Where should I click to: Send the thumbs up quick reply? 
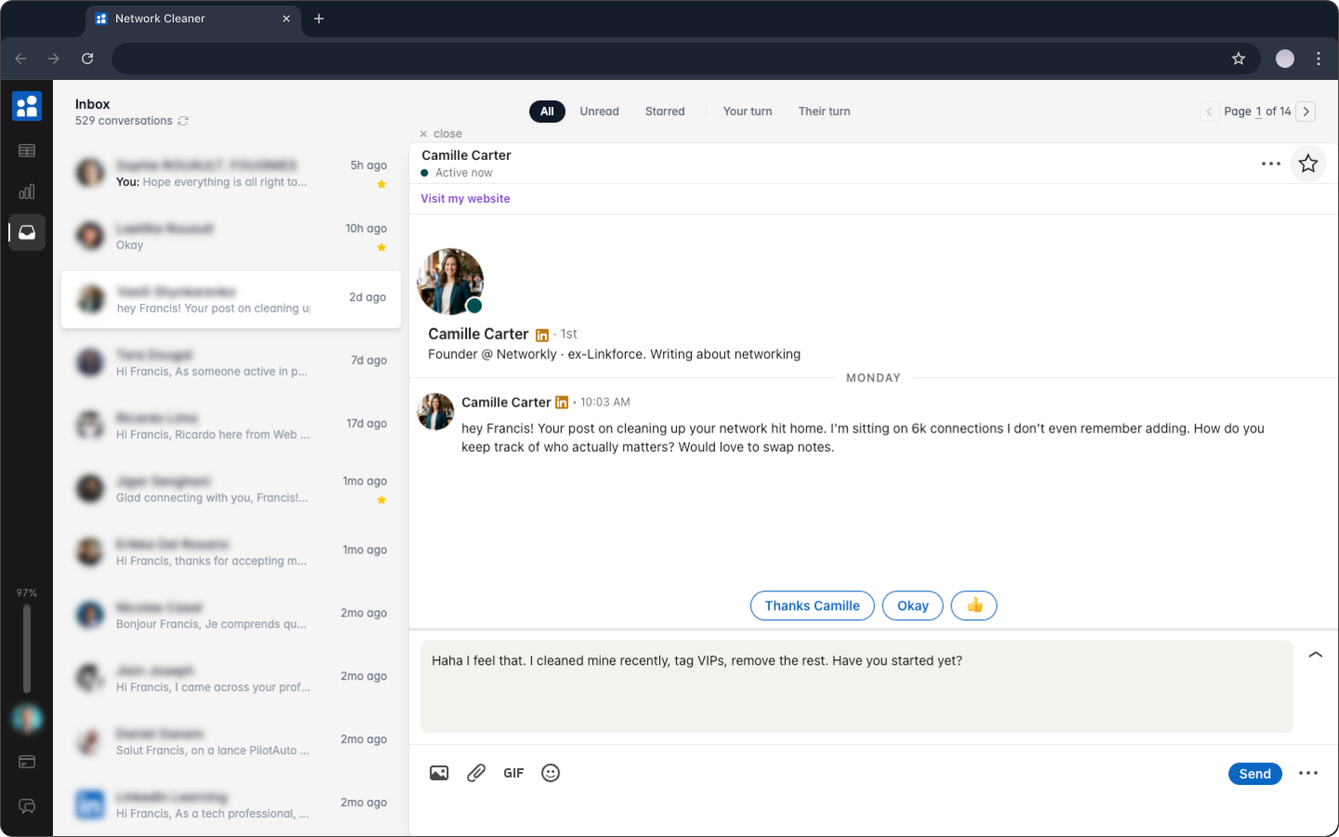click(x=974, y=605)
